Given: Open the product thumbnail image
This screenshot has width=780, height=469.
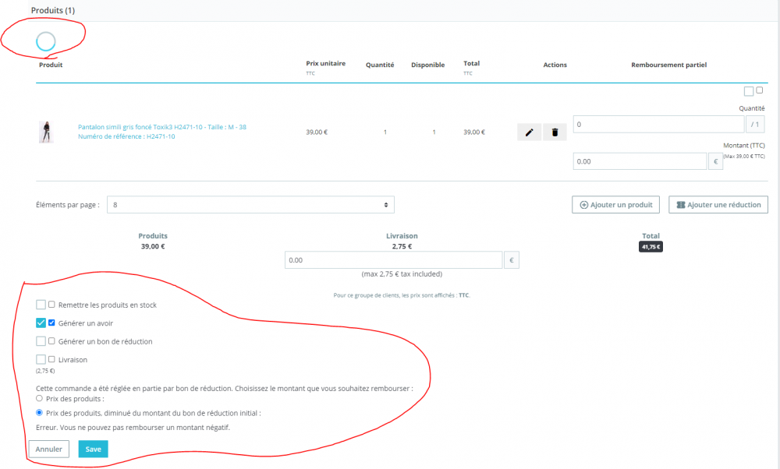Looking at the screenshot, I should point(46,132).
